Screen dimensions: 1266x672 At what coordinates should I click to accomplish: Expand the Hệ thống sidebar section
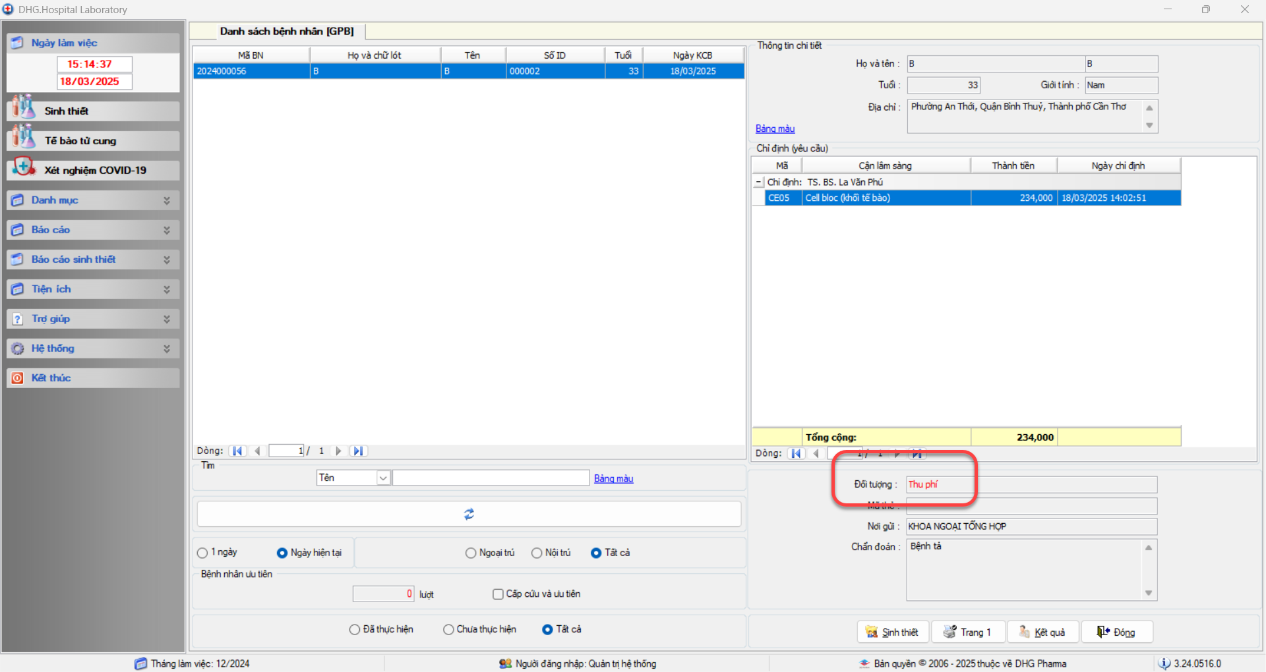pos(167,349)
